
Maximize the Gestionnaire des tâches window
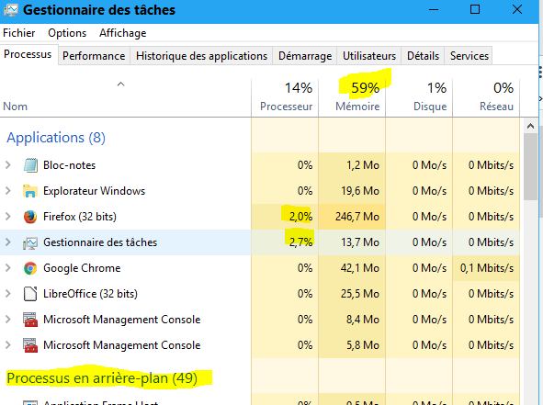click(x=475, y=9)
